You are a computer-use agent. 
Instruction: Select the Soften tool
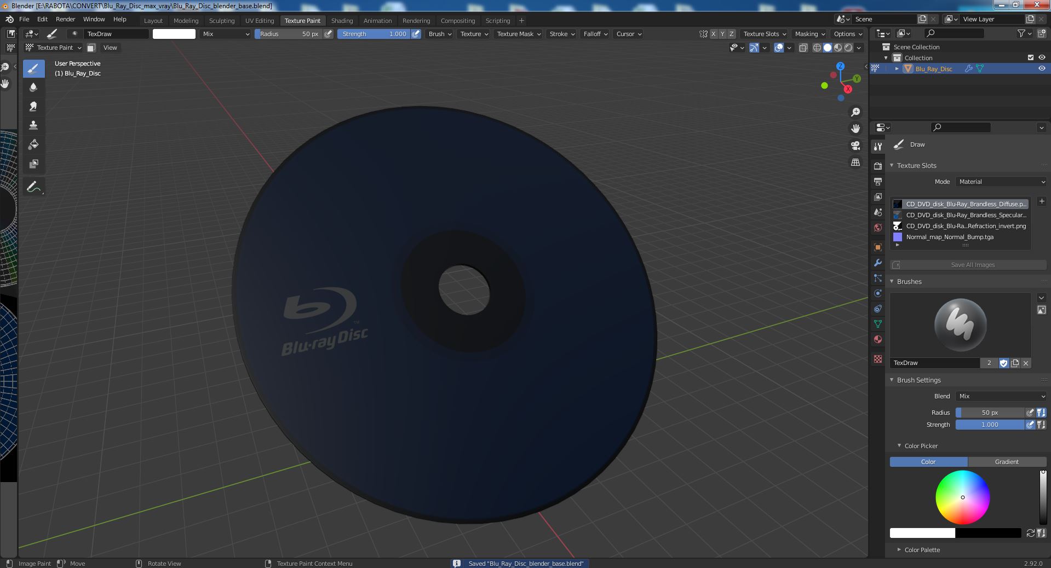point(33,88)
